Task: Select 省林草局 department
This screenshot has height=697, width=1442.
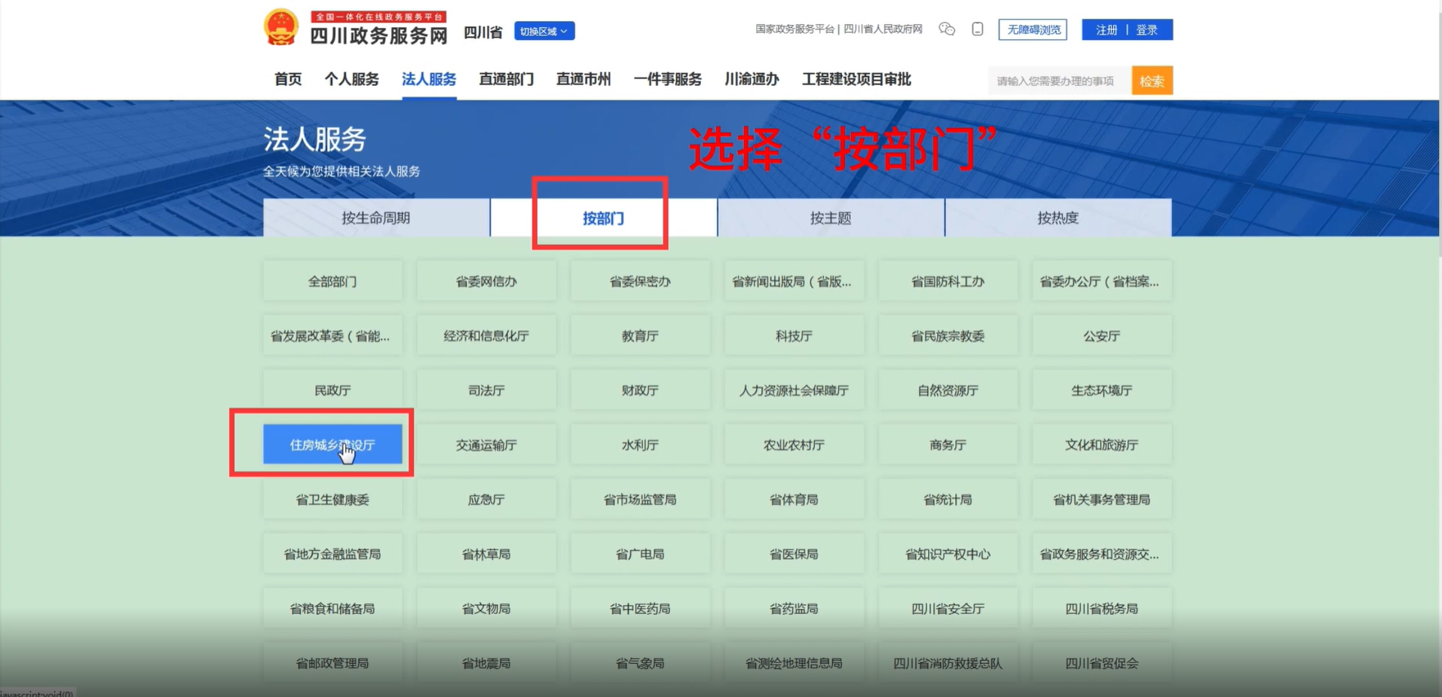Action: (486, 554)
